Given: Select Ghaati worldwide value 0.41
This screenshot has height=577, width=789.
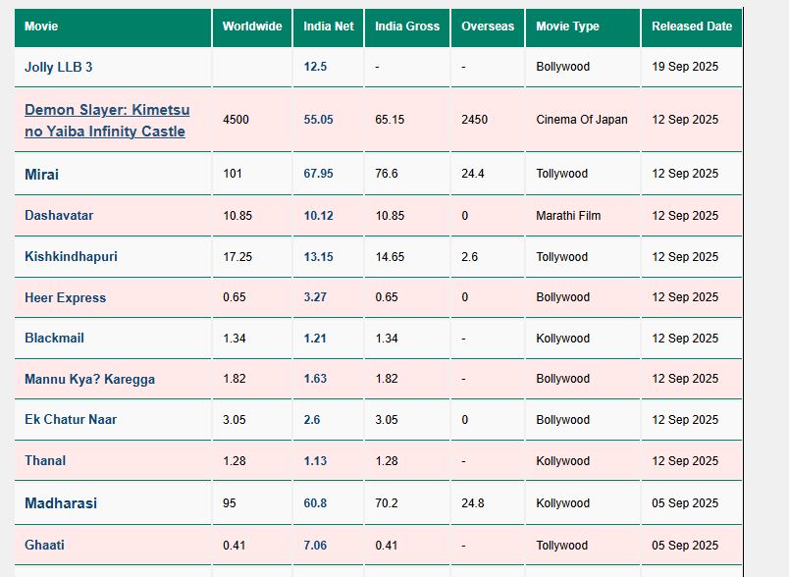Looking at the screenshot, I should [x=235, y=546].
